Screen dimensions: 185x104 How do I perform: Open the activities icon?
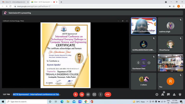click(x=174, y=94)
